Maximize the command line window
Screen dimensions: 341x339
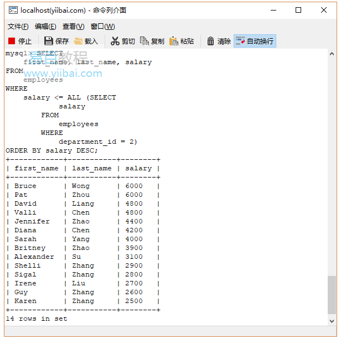tap(298, 10)
